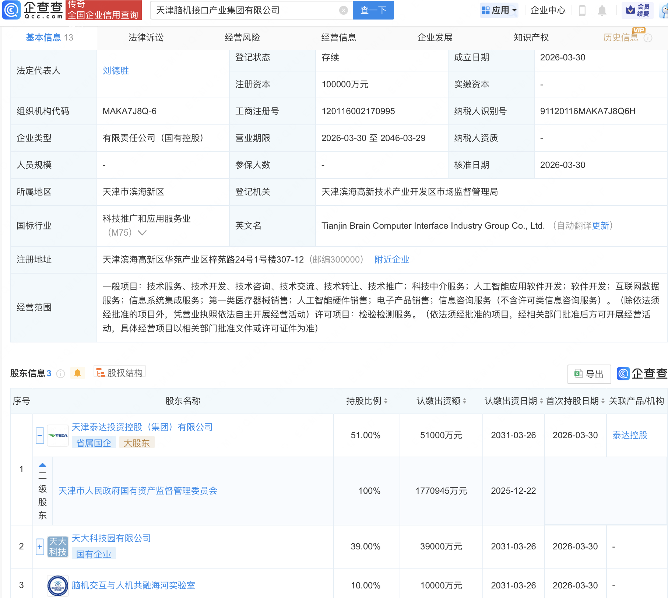Viewport: 668px width, 598px height.
Task: Export shareholder list via the Excel 导出 icon
Action: coord(588,374)
